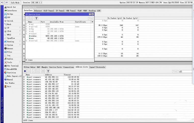194x123 pixels.
Task: Open the column dropdown in IP Service List
Action: tap(92, 22)
